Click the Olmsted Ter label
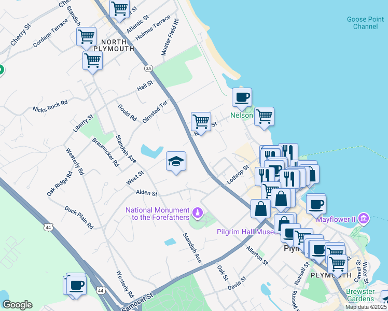Image resolution: width=388 pixels, height=311 pixels. pyautogui.click(x=155, y=111)
